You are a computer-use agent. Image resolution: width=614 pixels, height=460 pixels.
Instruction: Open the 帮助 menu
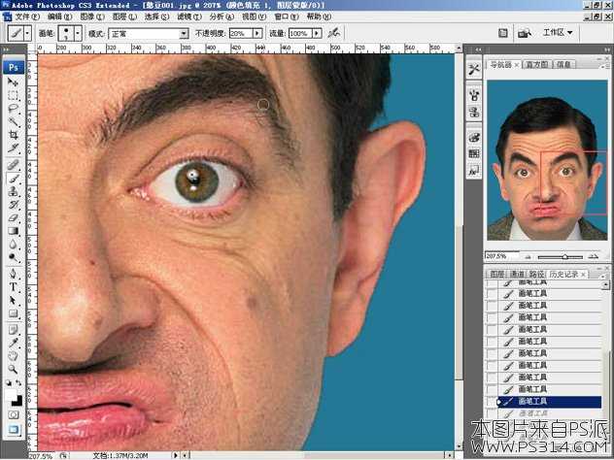(319, 16)
